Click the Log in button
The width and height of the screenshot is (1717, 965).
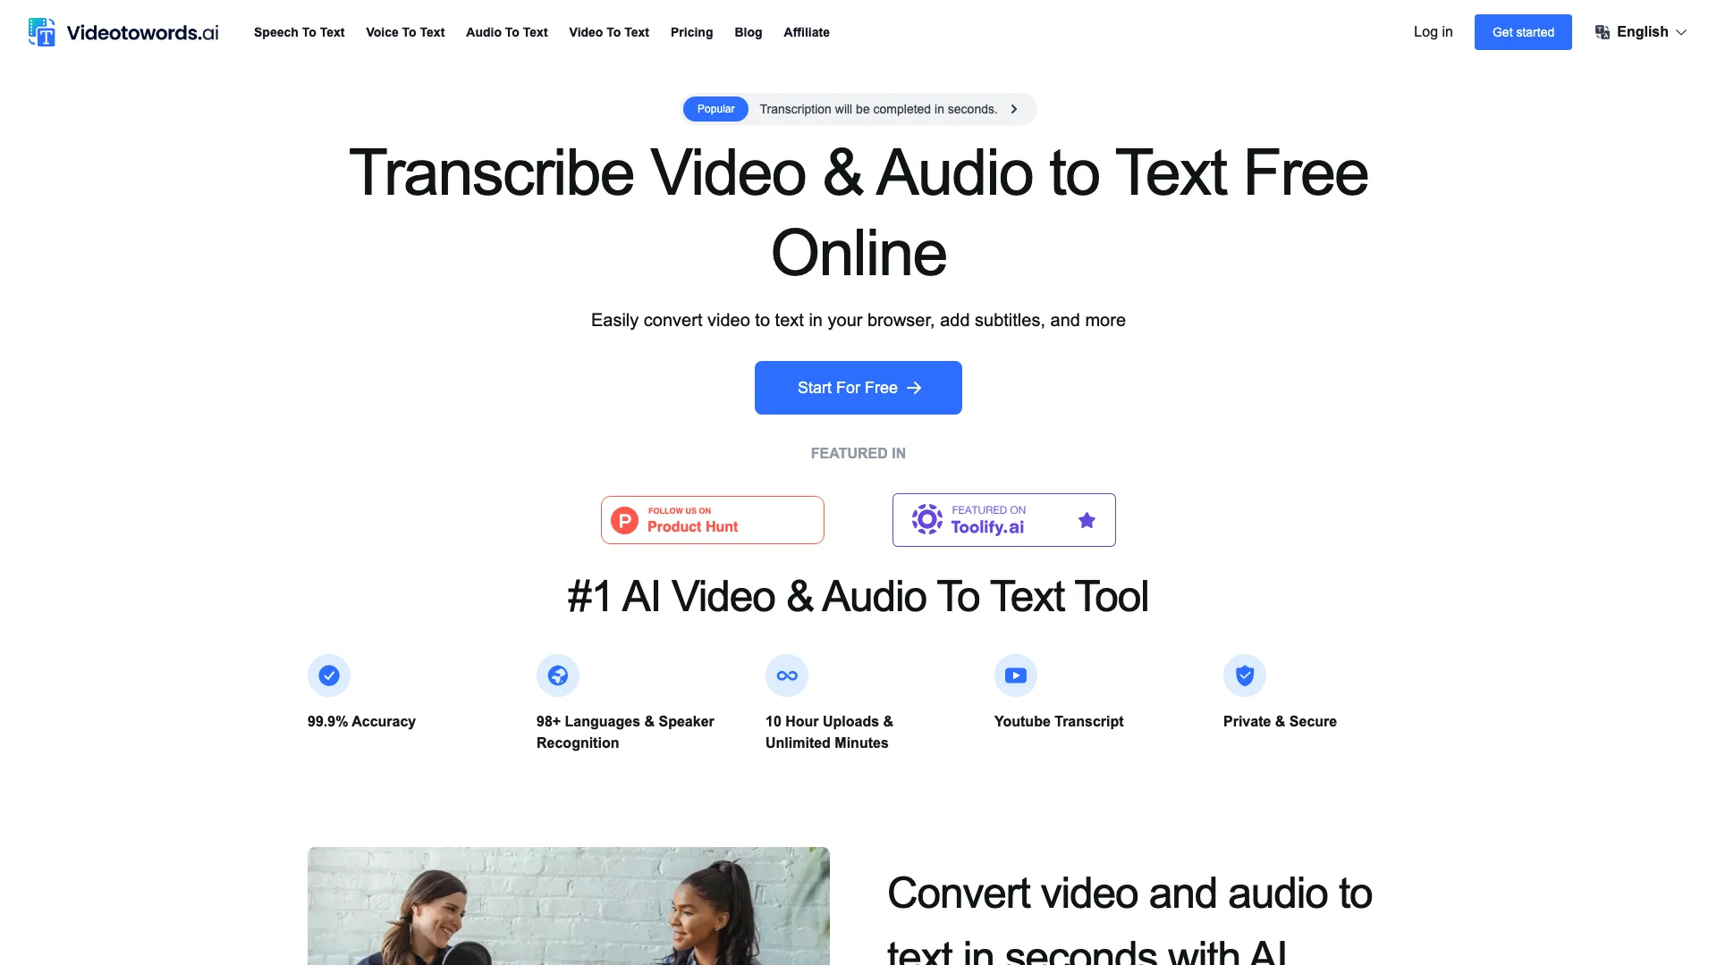point(1434,32)
